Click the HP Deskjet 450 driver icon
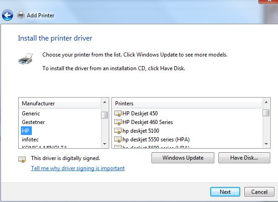This screenshot has width=278, height=202. (118, 114)
